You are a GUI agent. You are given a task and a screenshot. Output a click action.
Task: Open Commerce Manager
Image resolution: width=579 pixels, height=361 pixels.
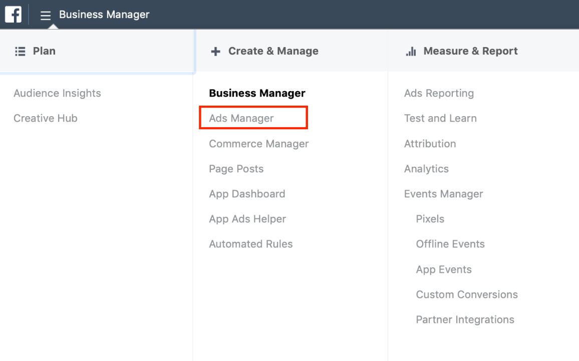tap(258, 144)
